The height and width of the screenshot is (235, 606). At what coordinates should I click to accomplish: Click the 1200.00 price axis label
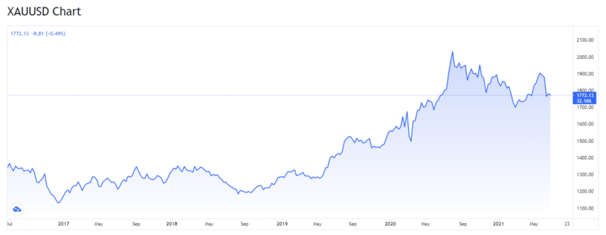[x=585, y=191]
